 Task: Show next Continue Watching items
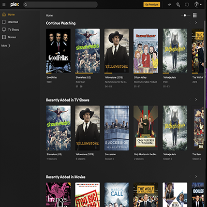coord(196,23)
